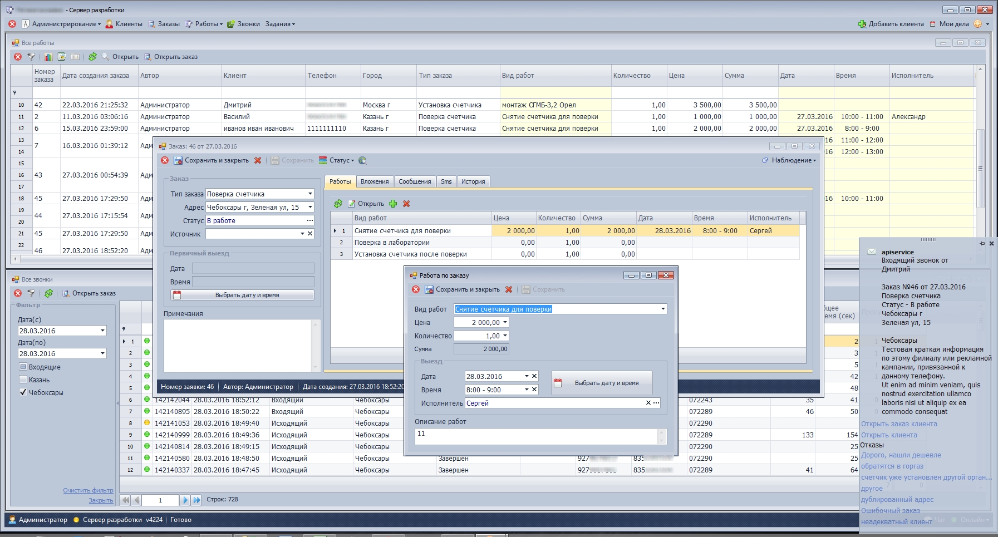Click the red X delete icon in the Заказ 46 toolbar
998x537 pixels.
258,160
